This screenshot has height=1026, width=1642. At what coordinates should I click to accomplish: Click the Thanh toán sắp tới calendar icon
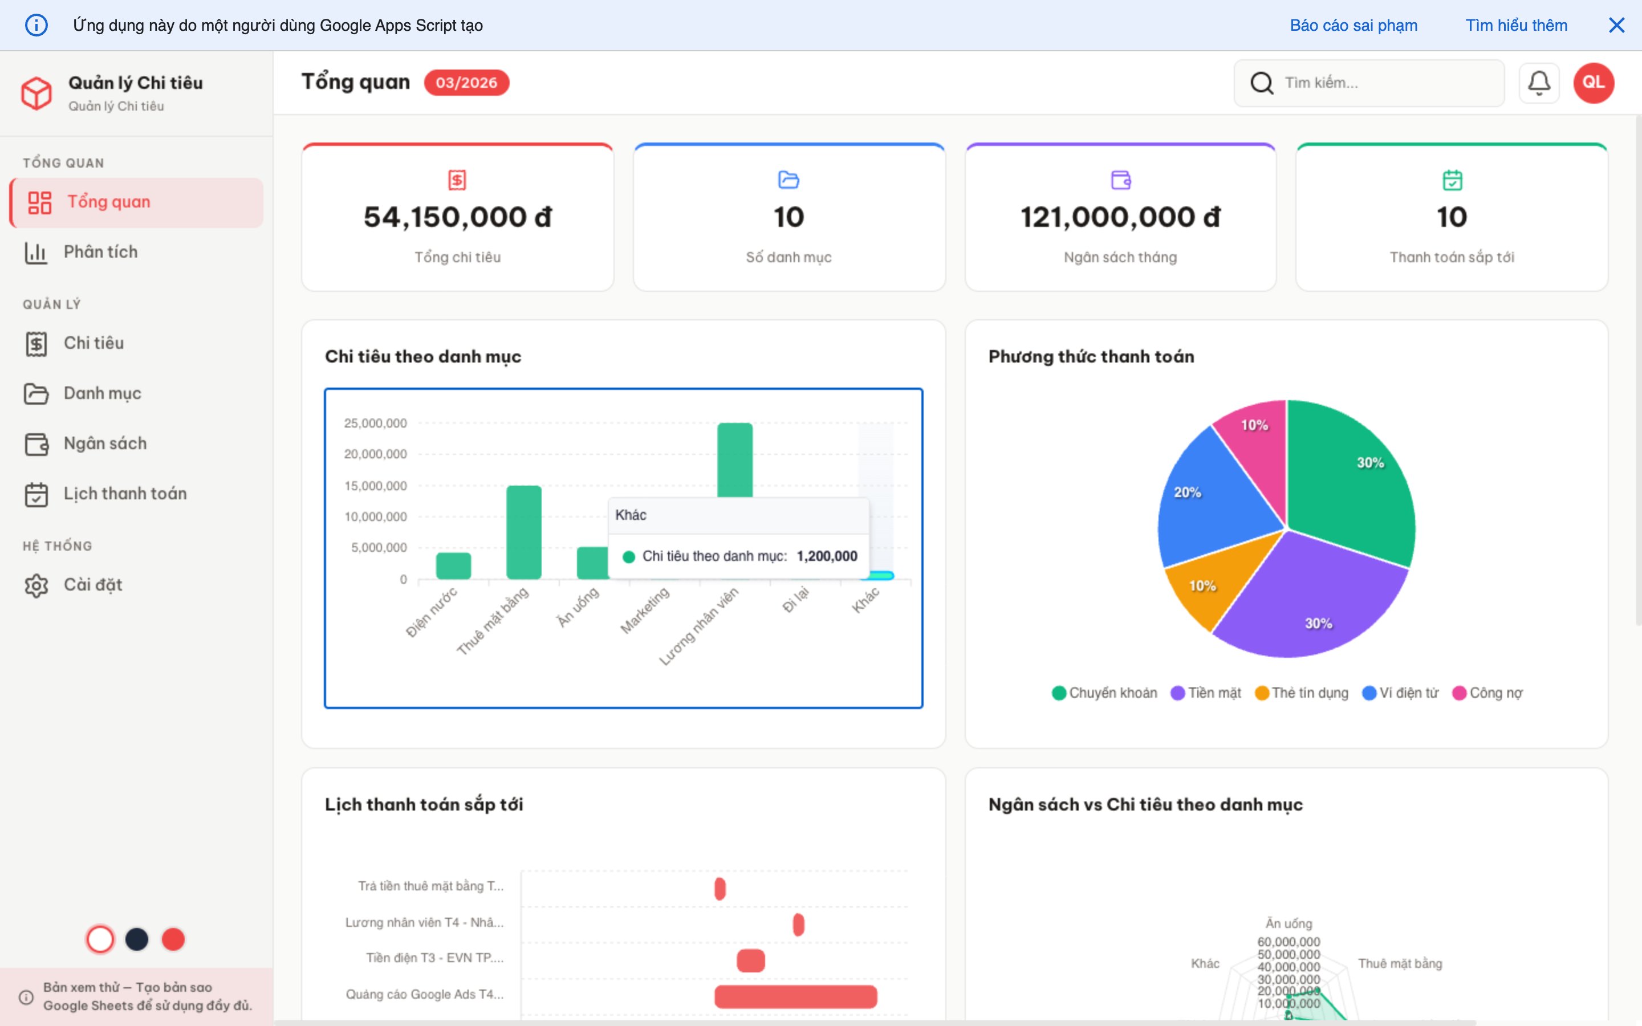[1452, 180]
